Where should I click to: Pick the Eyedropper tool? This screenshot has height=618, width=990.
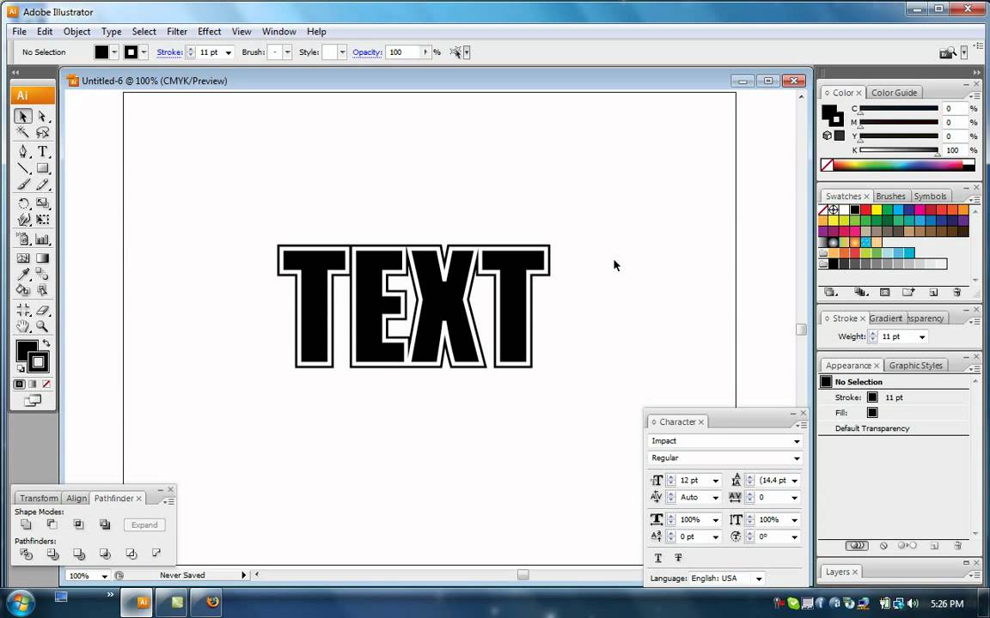(x=23, y=275)
